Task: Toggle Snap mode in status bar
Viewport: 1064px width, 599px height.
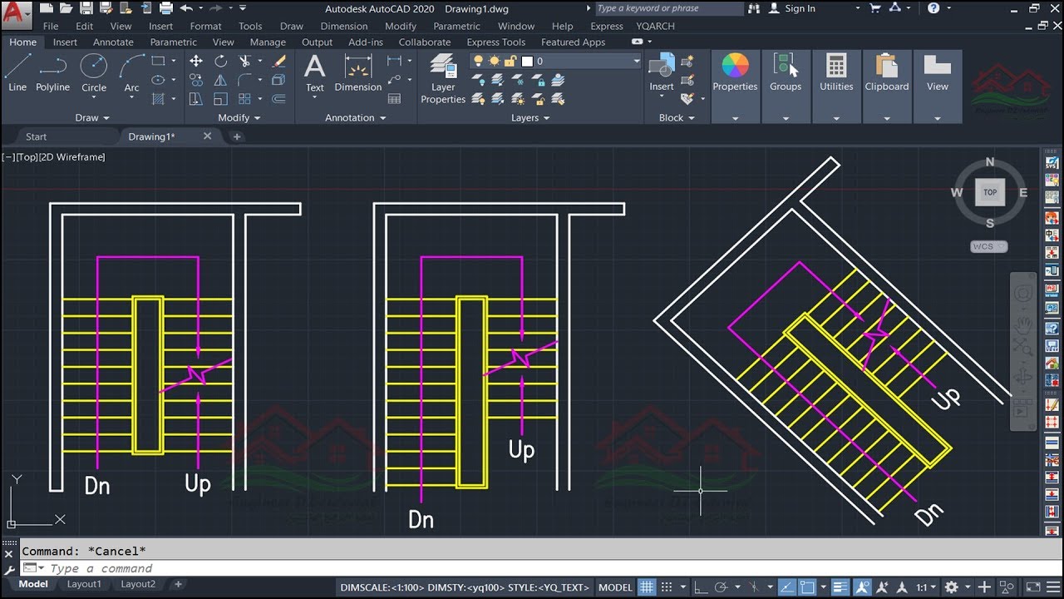Action: [666, 587]
